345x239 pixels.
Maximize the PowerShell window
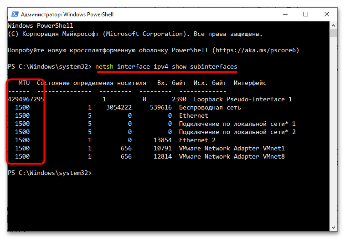click(x=306, y=15)
